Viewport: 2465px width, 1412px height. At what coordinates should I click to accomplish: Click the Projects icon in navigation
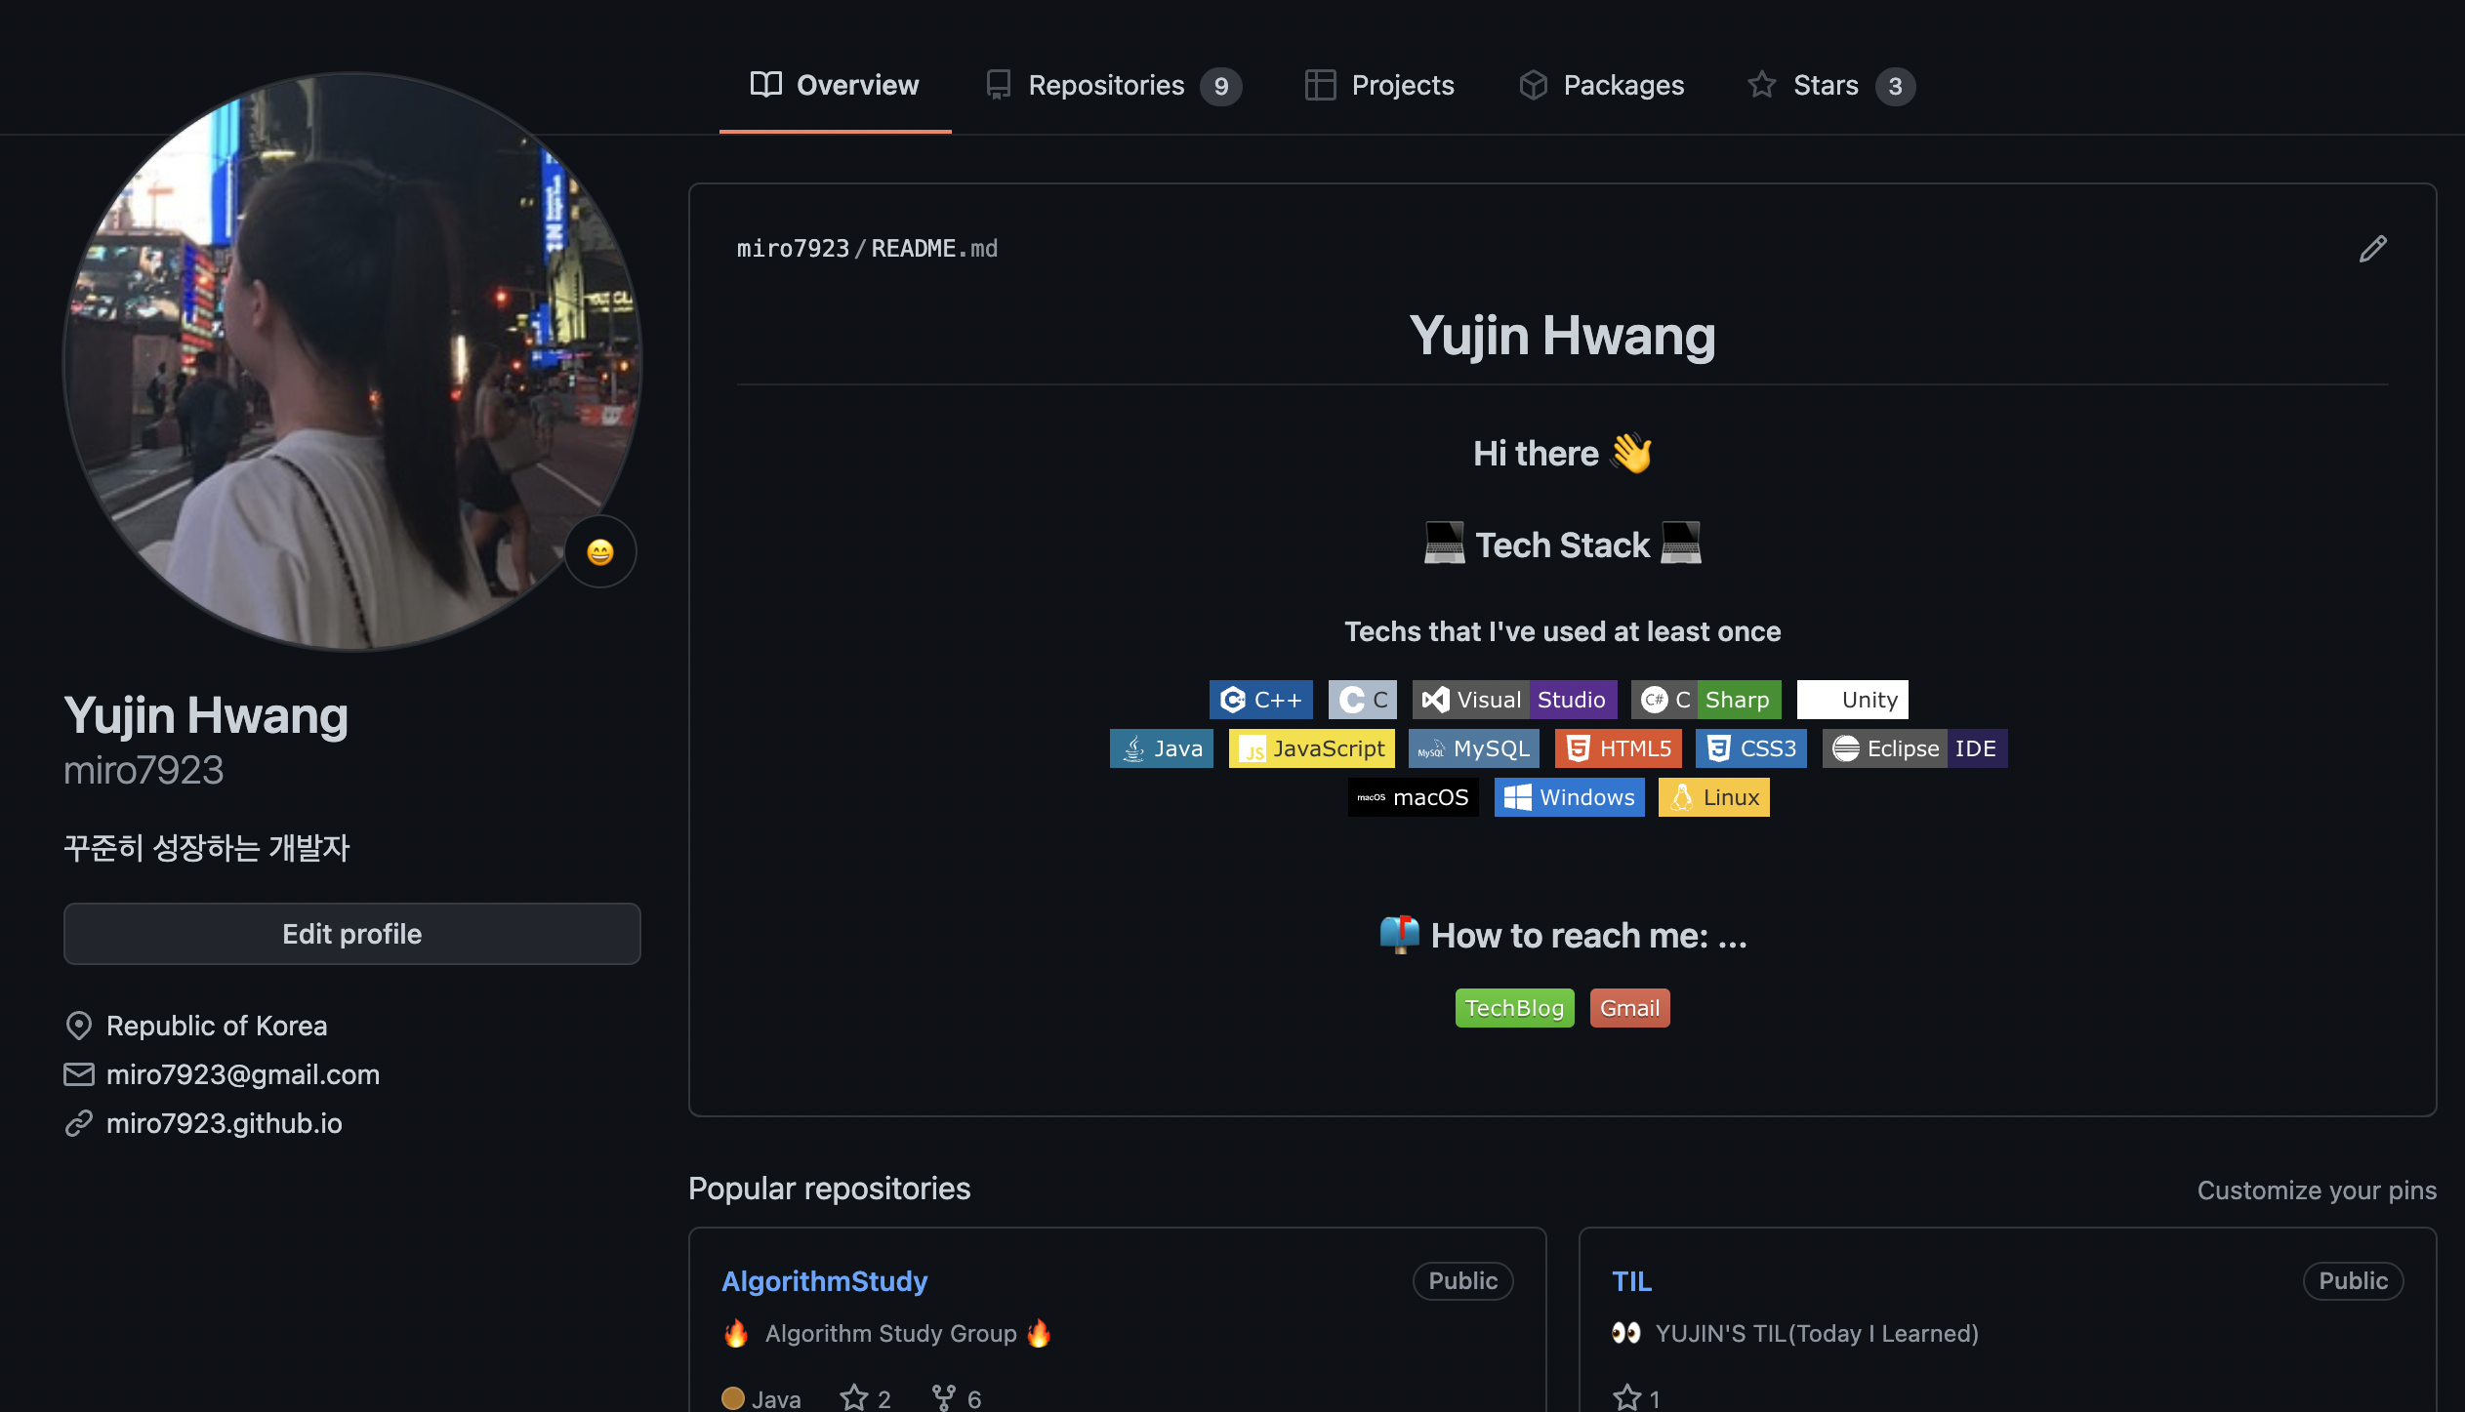[1319, 85]
